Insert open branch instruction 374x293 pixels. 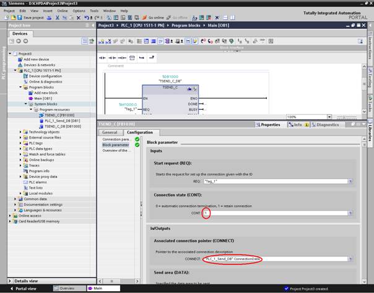(x=142, y=57)
